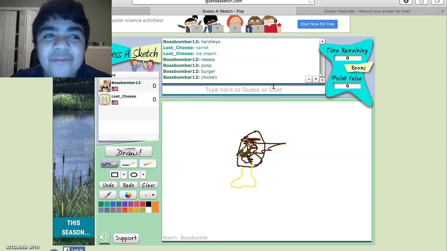Select the ellipse shape tool
447x251 pixels.
click(134, 175)
